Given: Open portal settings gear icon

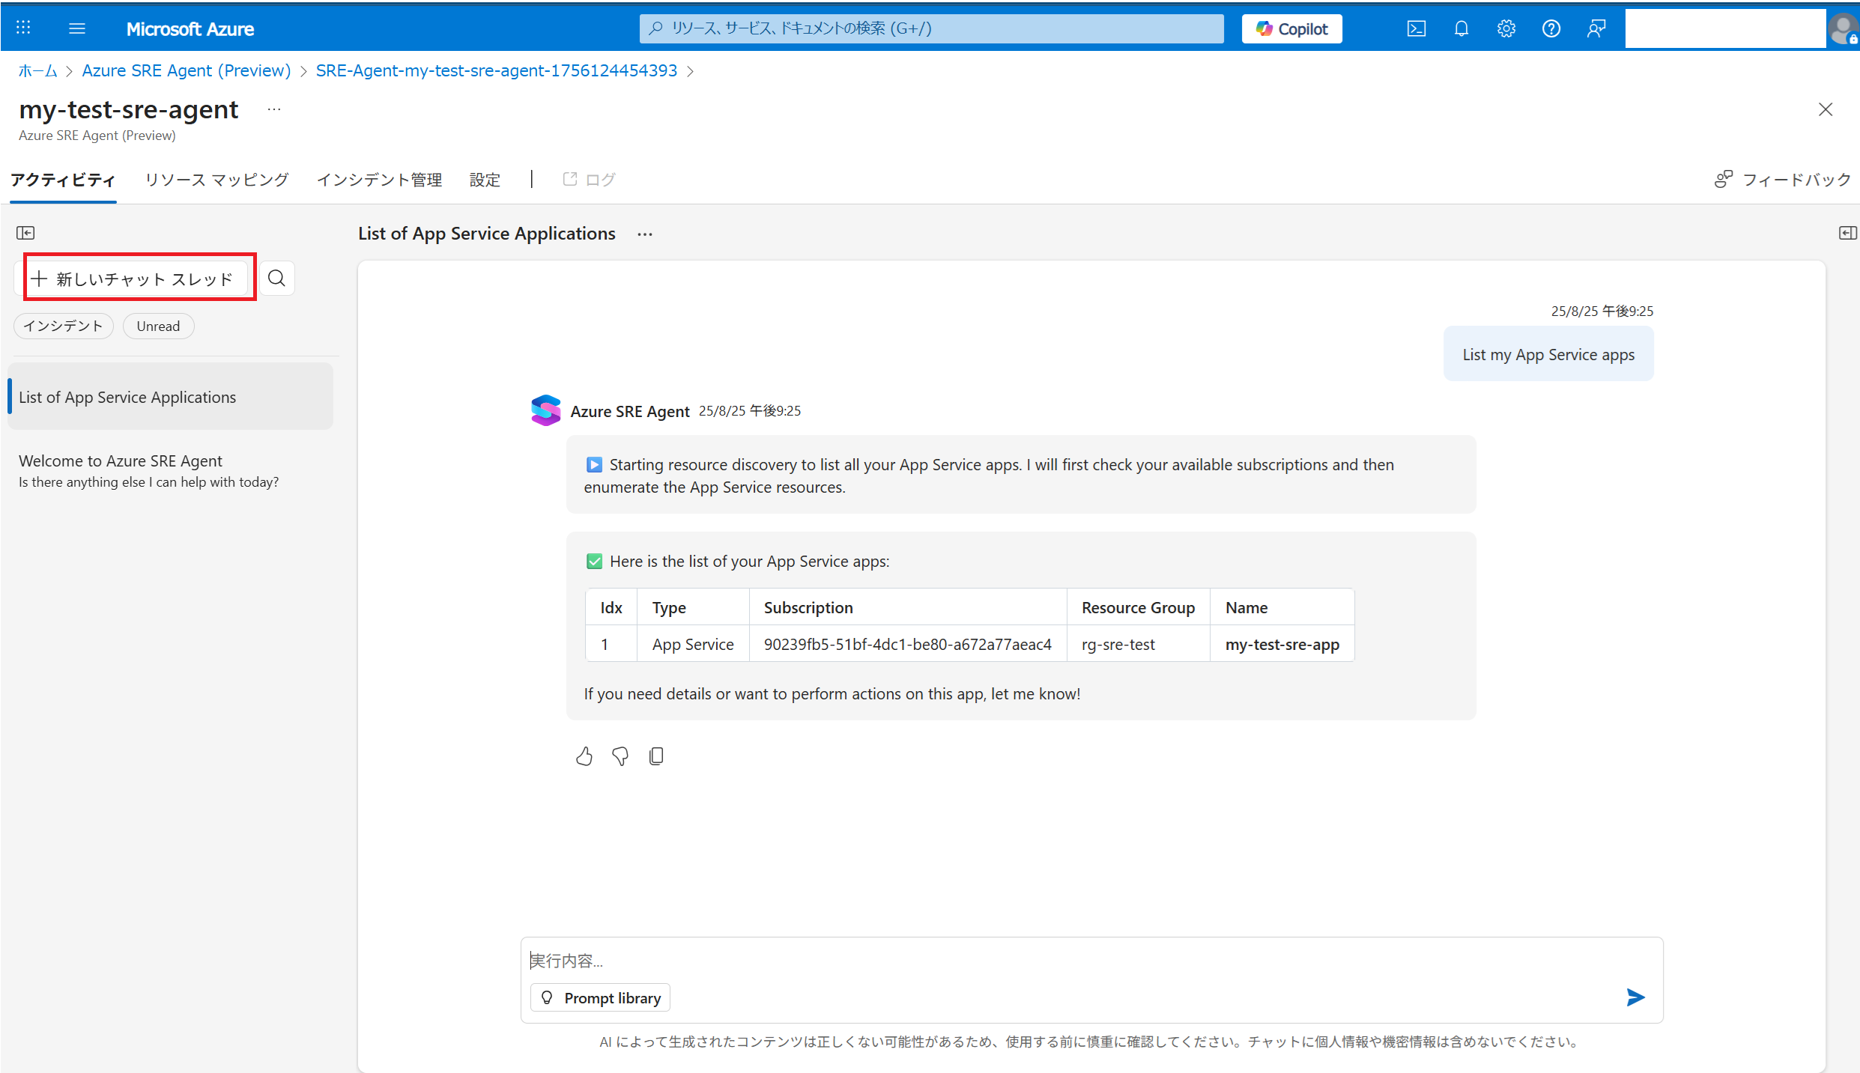Looking at the screenshot, I should coord(1506,28).
